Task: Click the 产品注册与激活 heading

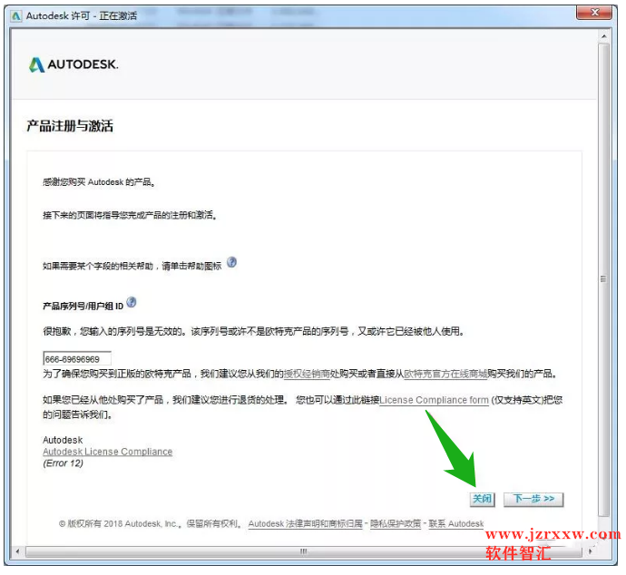Action: click(x=70, y=126)
